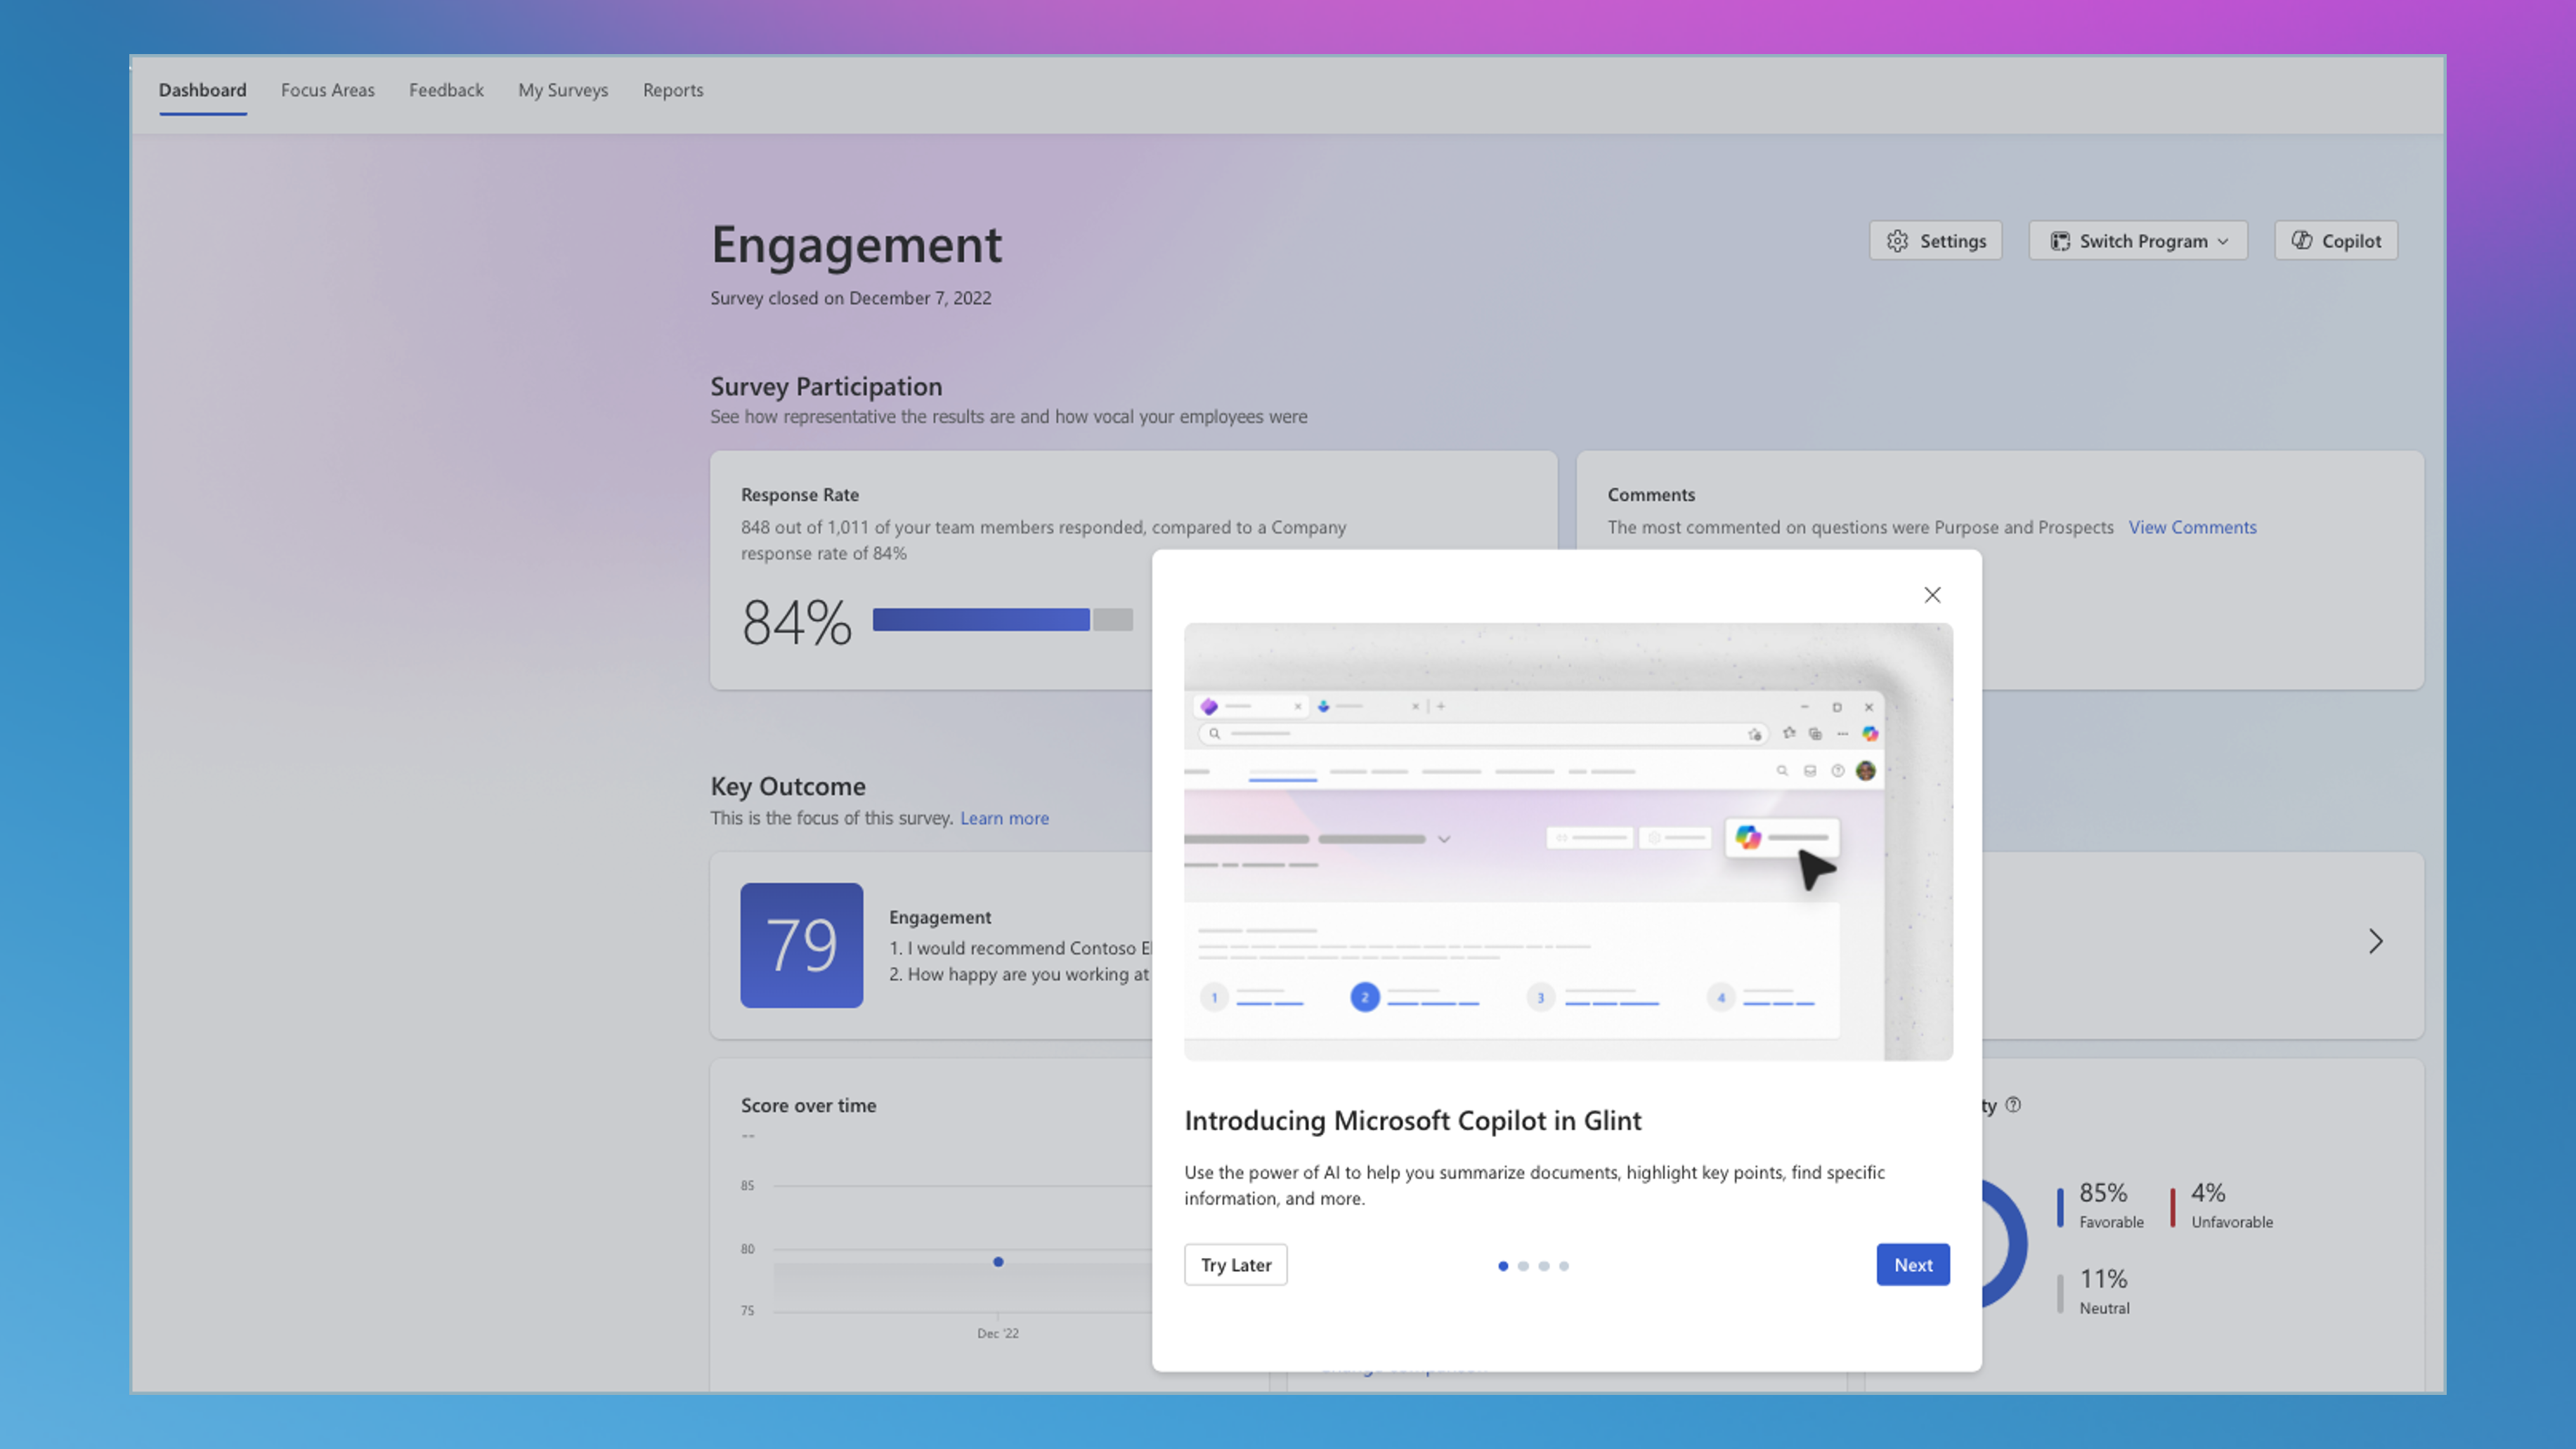Click the Engagement score tile showing 79
2576x1449 pixels.
[801, 945]
